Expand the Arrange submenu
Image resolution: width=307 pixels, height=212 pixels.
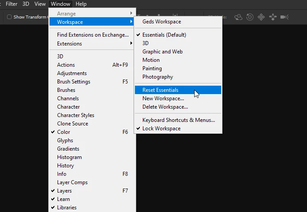click(92, 14)
